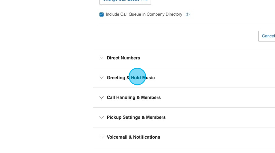Click the chevron icon beside Direct Numbers
This screenshot has width=275, height=153.
coord(102,58)
